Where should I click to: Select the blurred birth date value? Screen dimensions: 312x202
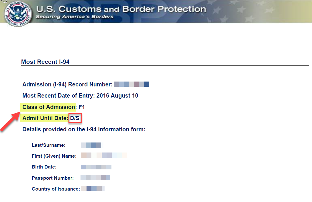96,167
